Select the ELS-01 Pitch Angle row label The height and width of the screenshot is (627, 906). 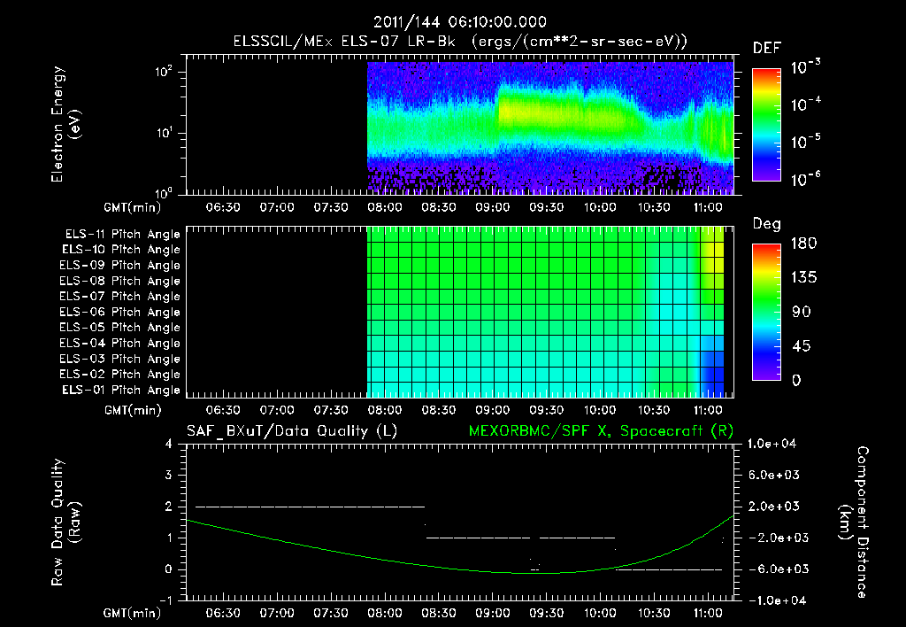120,390
